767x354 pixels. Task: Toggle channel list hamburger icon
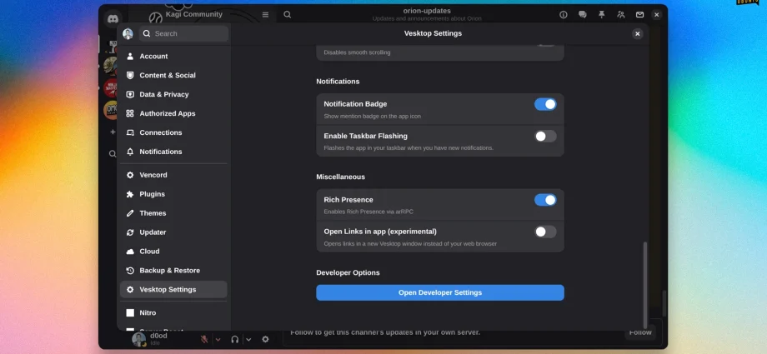265,15
